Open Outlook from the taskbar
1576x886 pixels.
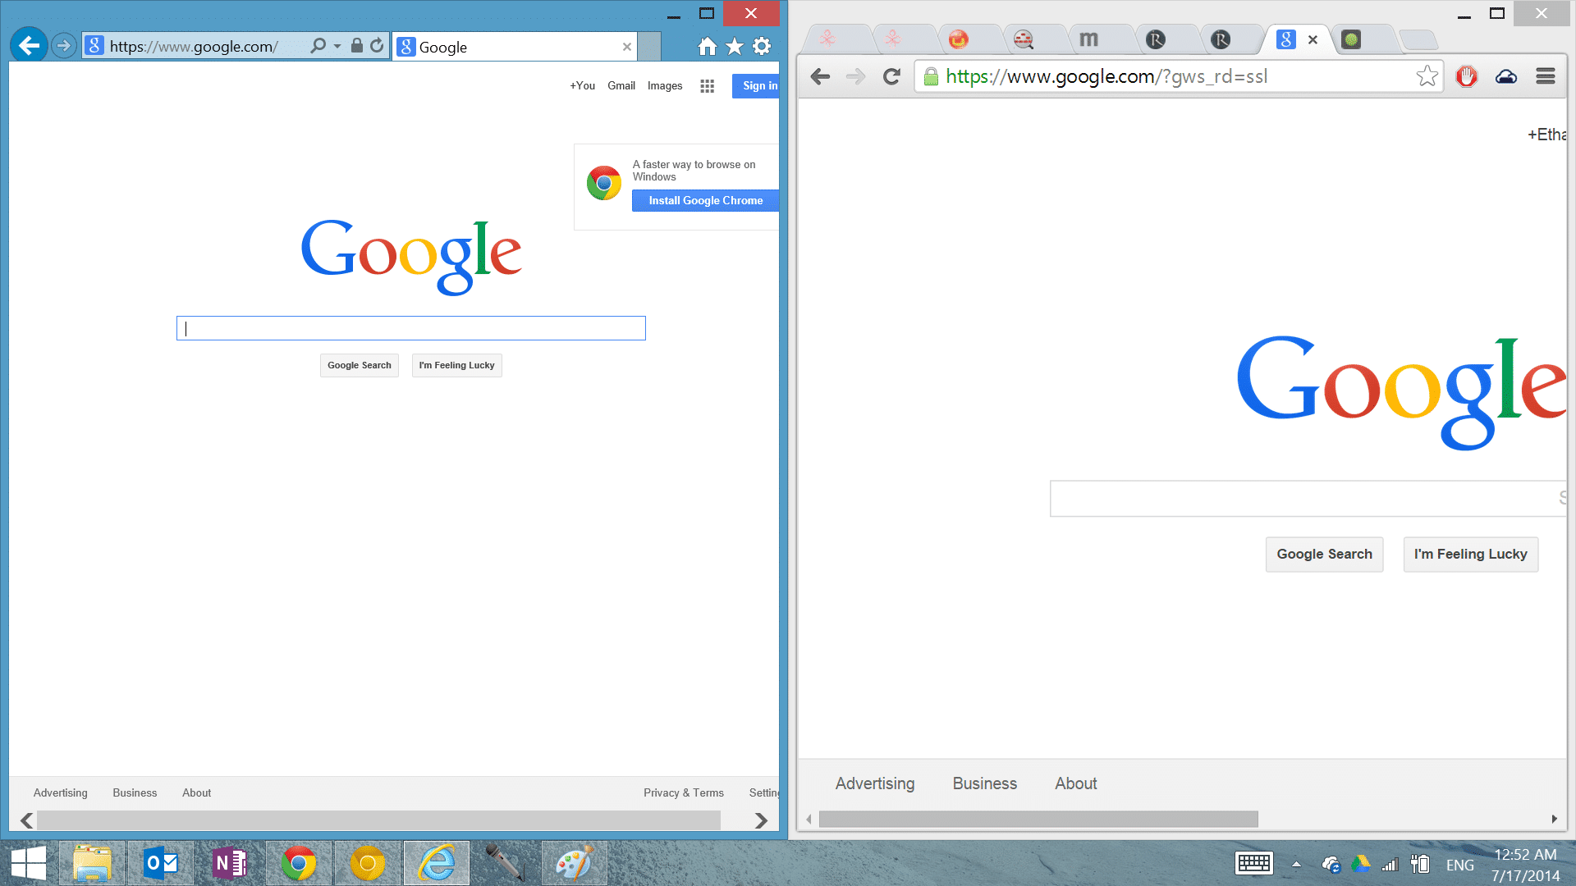161,863
